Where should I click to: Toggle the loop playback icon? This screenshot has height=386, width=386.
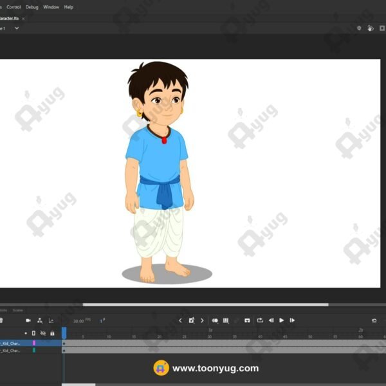260,320
